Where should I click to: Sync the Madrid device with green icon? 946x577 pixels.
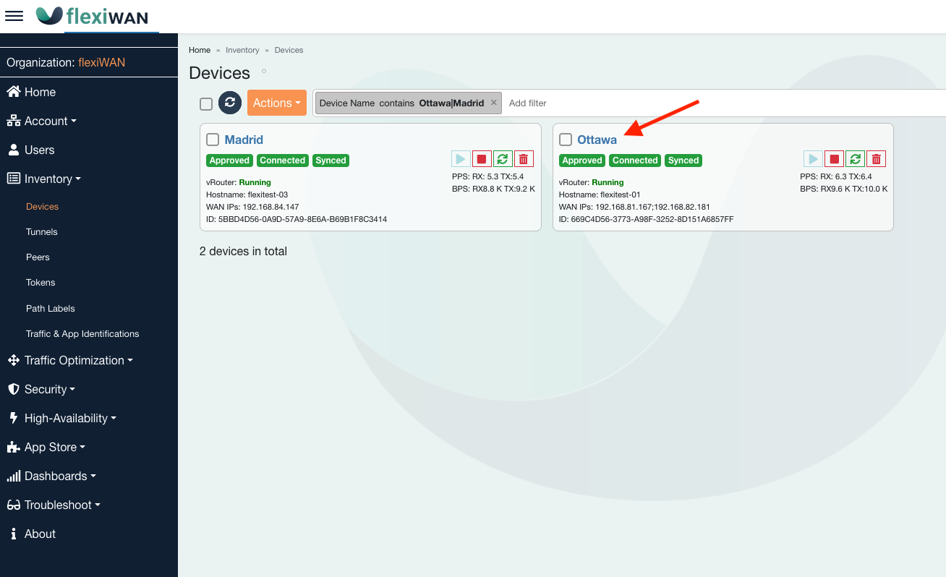pyautogui.click(x=503, y=159)
